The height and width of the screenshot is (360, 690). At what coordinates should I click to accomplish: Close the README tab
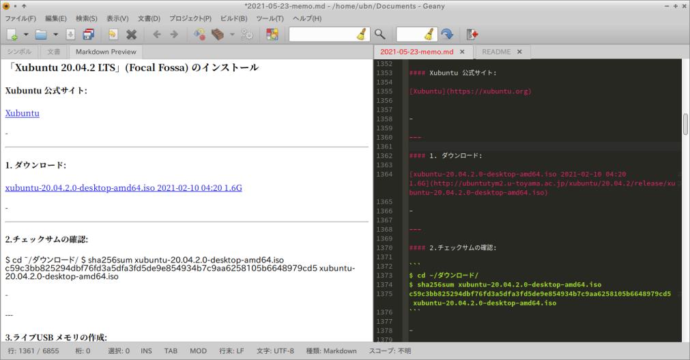coord(519,52)
